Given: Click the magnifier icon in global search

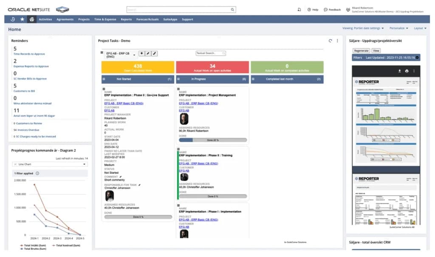Looking at the screenshot, I should tap(232, 10).
